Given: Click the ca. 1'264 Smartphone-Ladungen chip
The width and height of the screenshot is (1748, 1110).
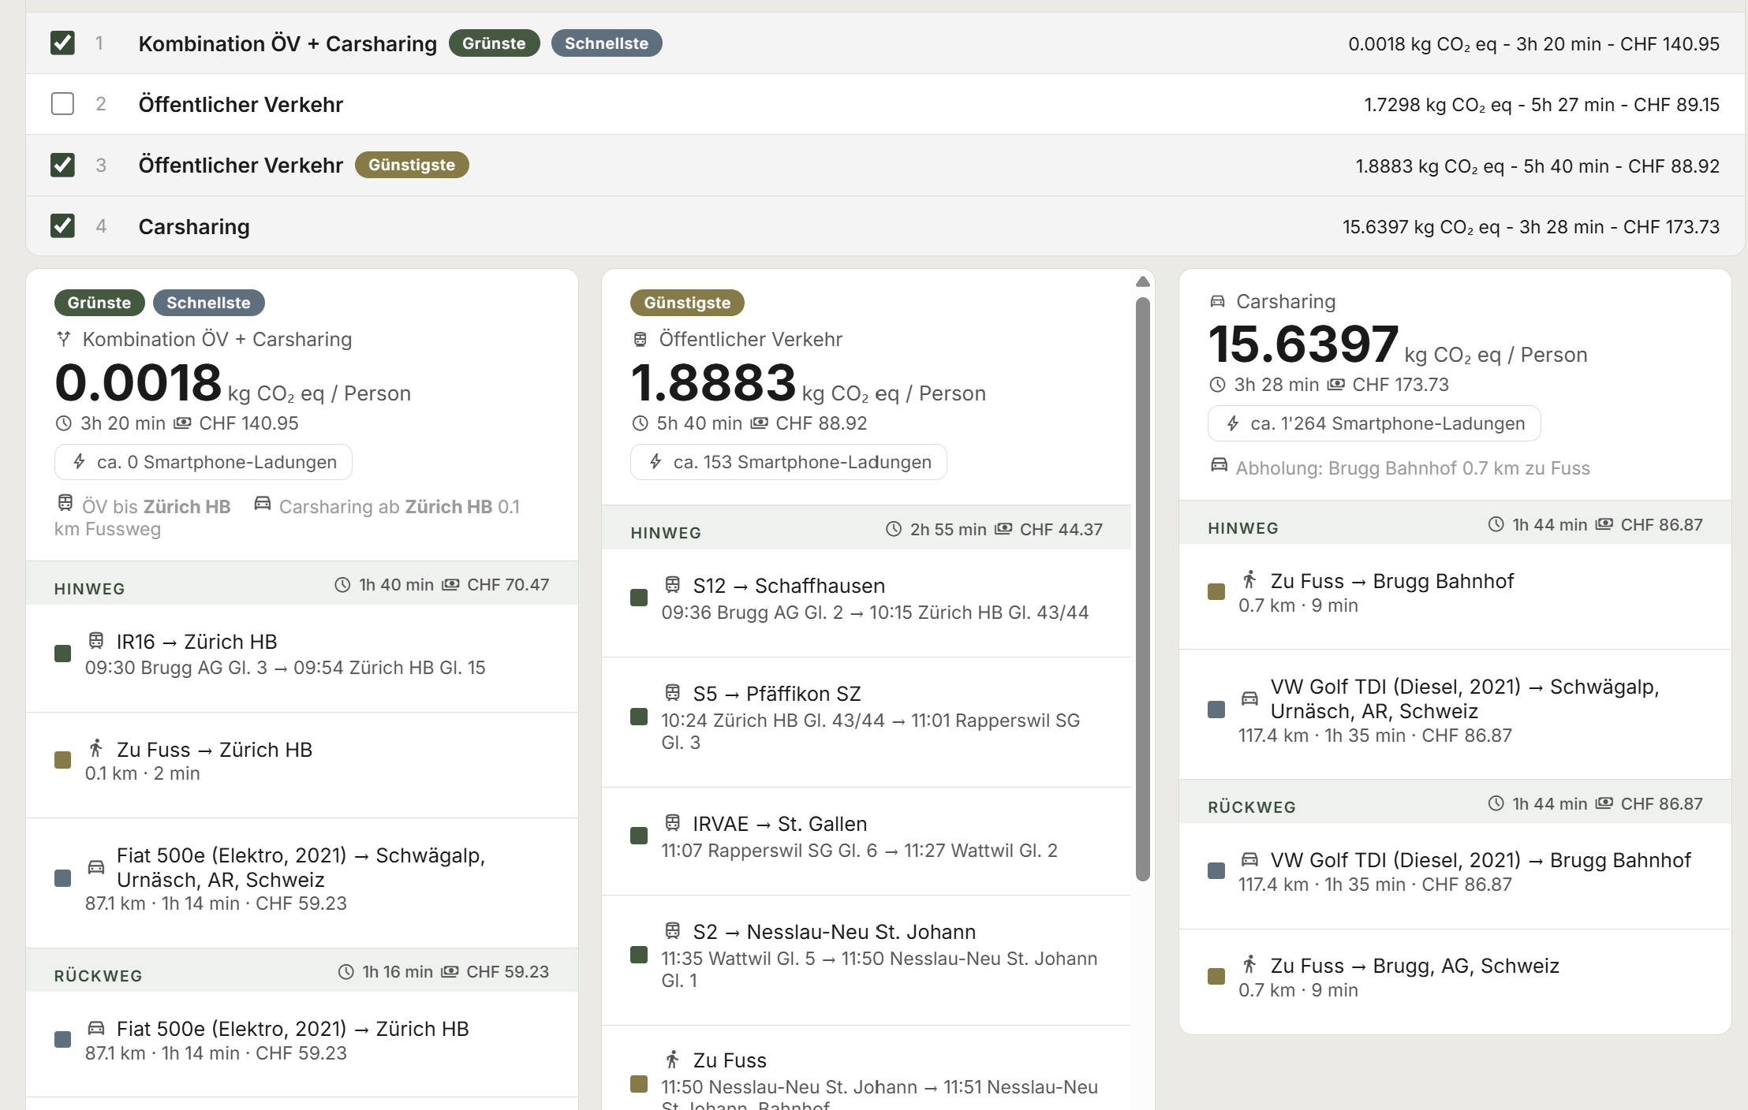Looking at the screenshot, I should click(x=1374, y=423).
